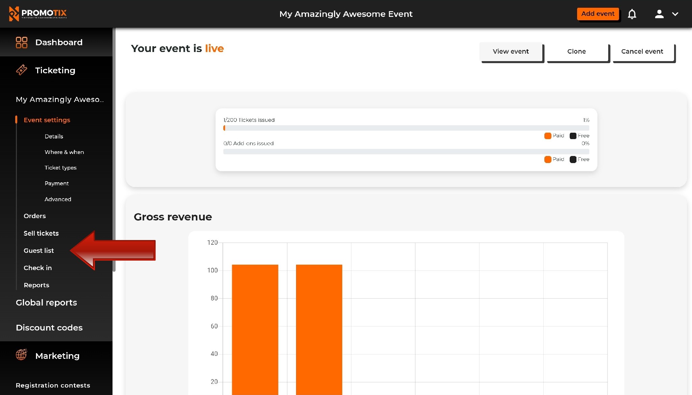This screenshot has width=692, height=395.
Task: Open Advanced settings
Action: tap(58, 199)
